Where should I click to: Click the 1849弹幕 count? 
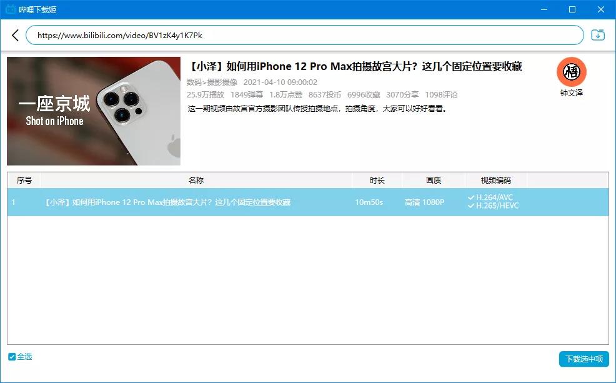[x=246, y=95]
